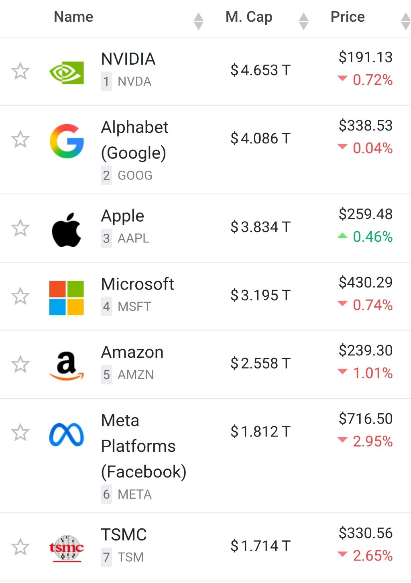Toggle the star next to Apple
The width and height of the screenshot is (411, 583).
(20, 228)
